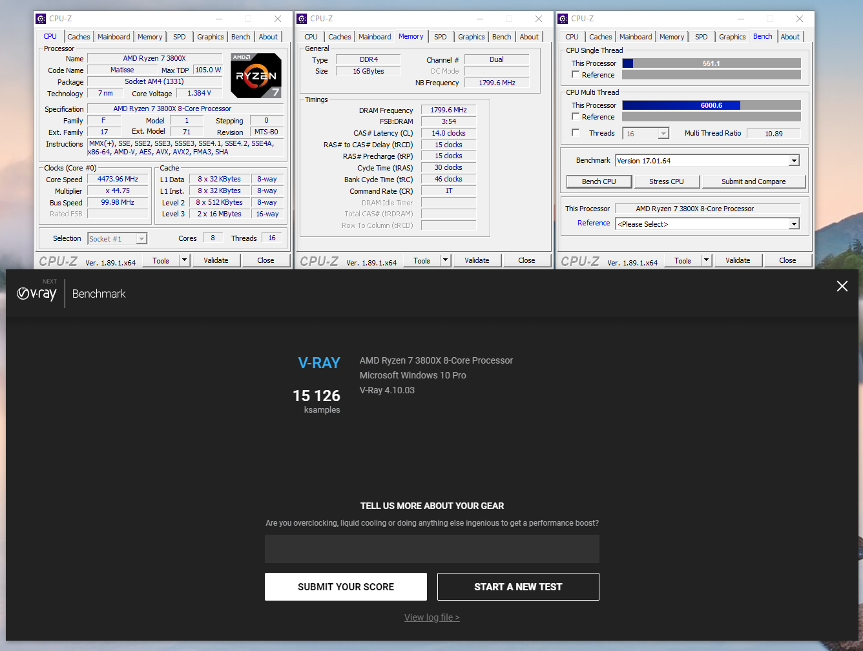
Task: Open the Reference Please Select dropdown
Action: pos(794,224)
